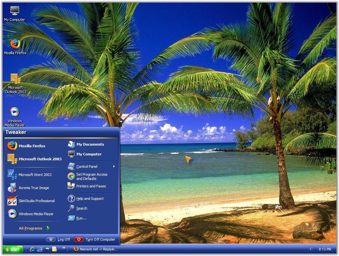
Task: Expand hidden system tray icons arrow
Action: 311,249
